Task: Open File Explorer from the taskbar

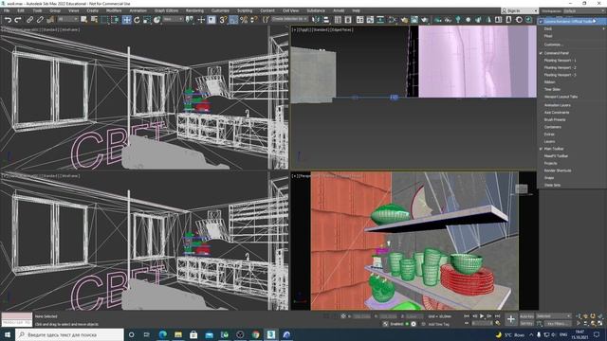Action: tap(178, 334)
